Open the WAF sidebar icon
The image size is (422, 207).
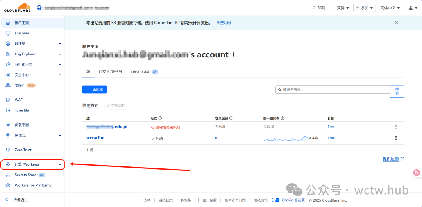tap(8, 100)
